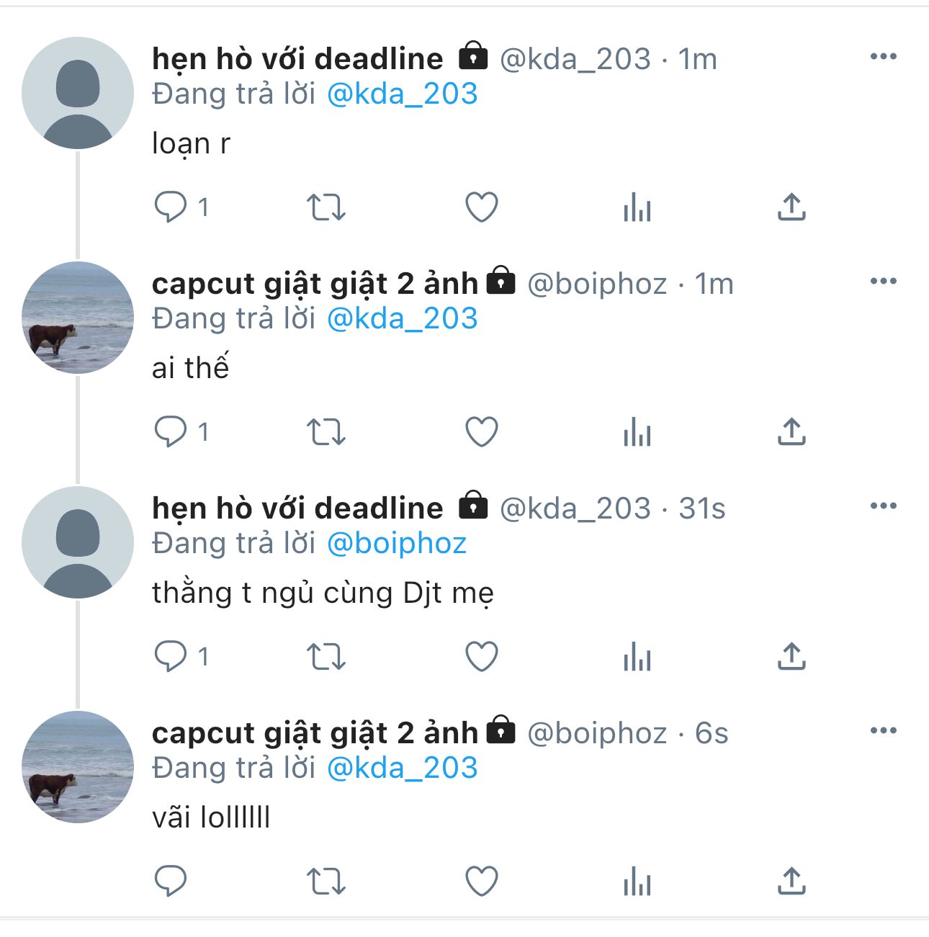Open more options on "ai thế" tweet

point(883,282)
